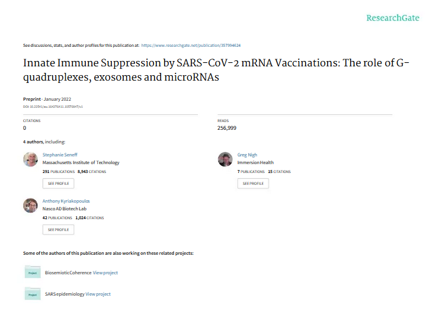Click the ResearchGate logo
Image resolution: width=439 pixels, height=330 pixels.
tap(392, 18)
